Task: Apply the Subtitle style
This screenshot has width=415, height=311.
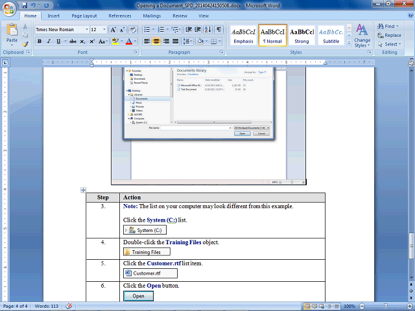Action: coord(331,36)
